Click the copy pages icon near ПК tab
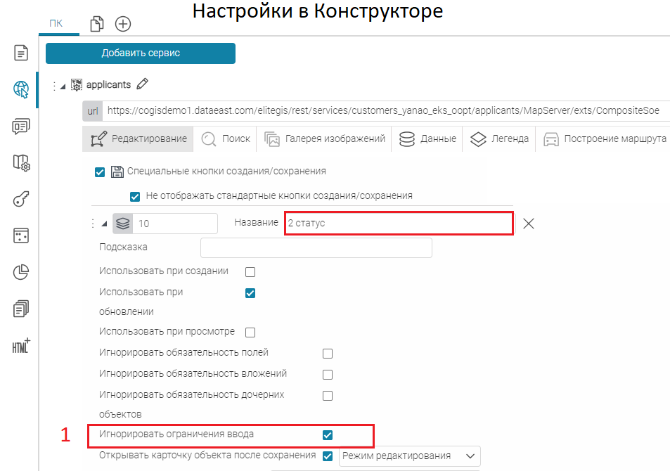This screenshot has width=670, height=471. click(x=97, y=24)
